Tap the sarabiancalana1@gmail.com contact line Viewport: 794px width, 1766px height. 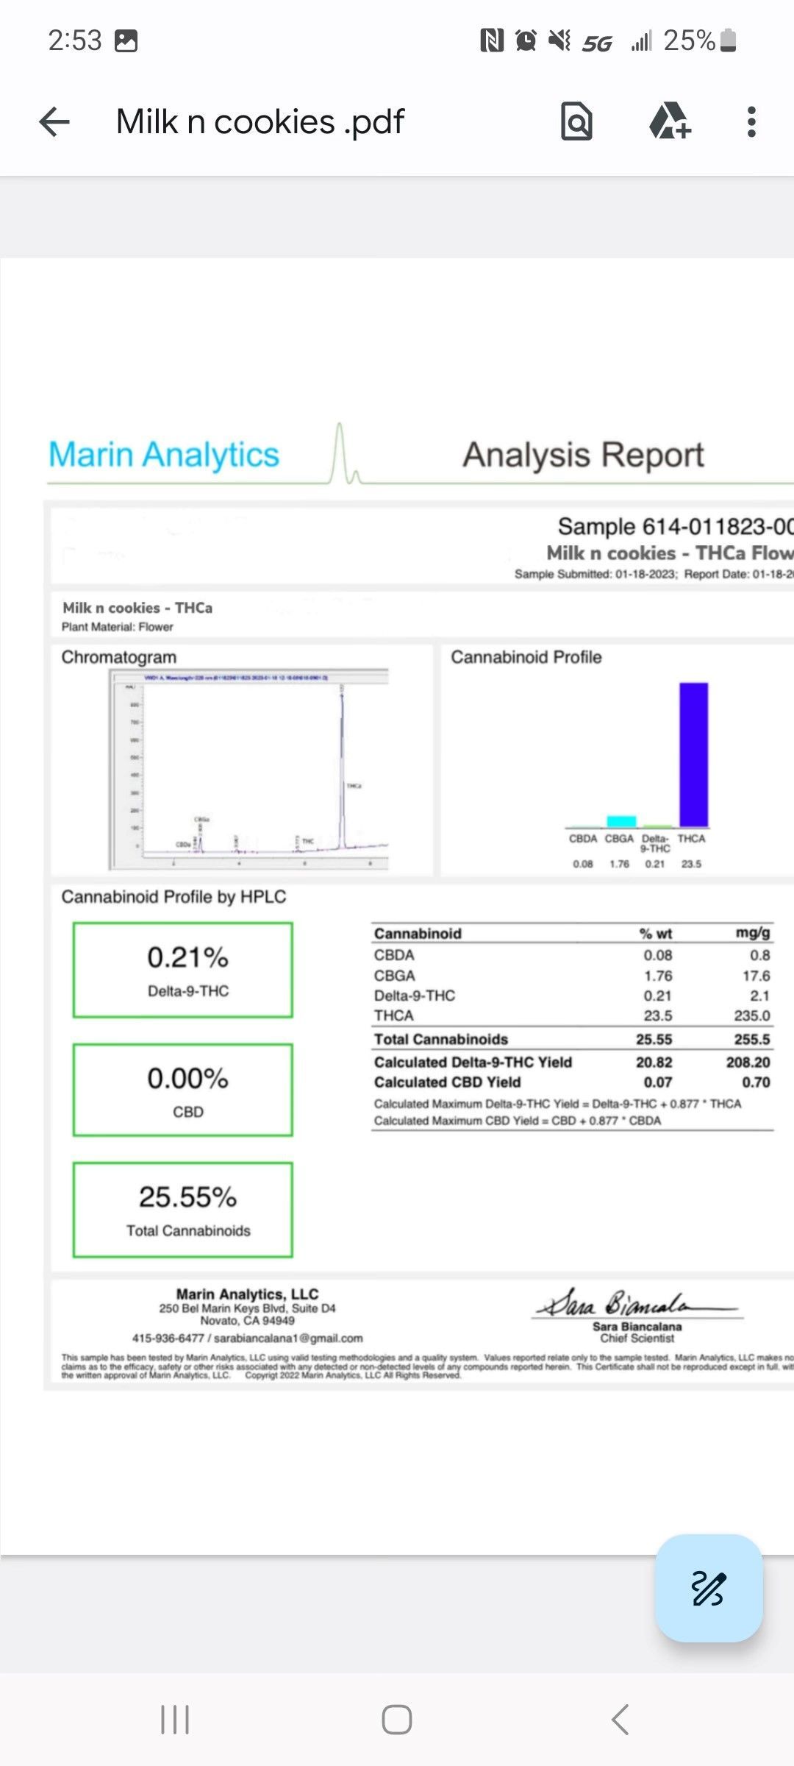247,1338
